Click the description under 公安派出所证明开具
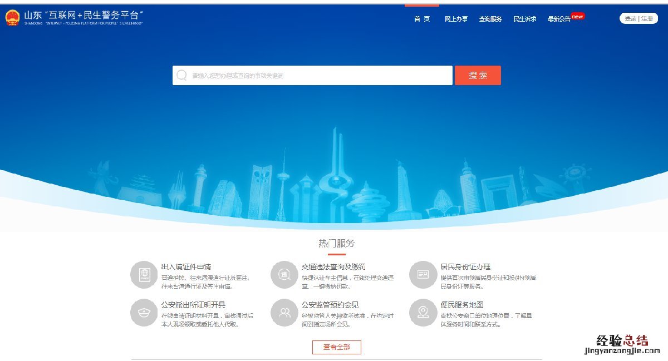This screenshot has height=361, width=668. (x=207, y=320)
